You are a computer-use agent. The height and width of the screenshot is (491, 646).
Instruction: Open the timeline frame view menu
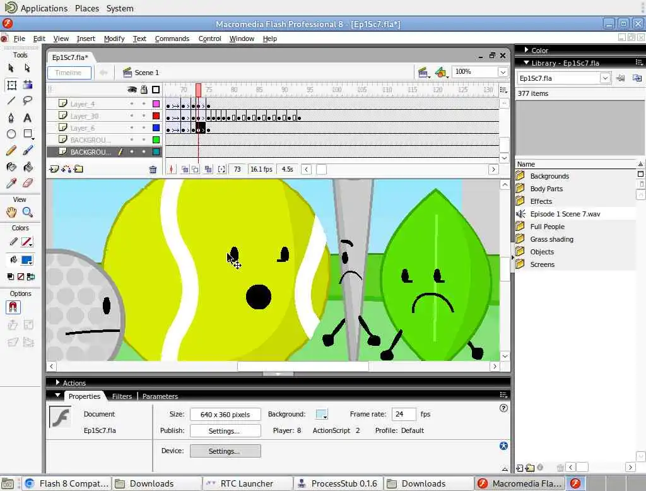coord(503,90)
